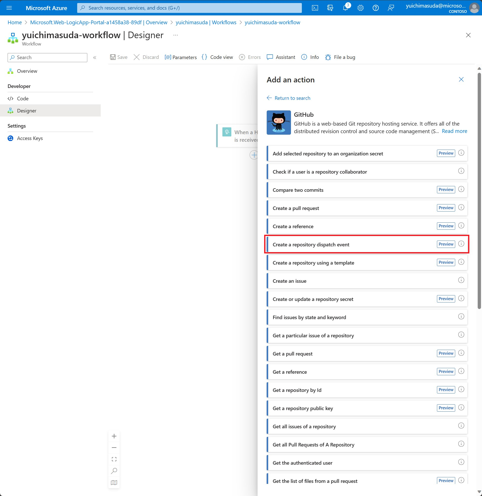Close the Designer blade
The width and height of the screenshot is (482, 496).
[468, 35]
